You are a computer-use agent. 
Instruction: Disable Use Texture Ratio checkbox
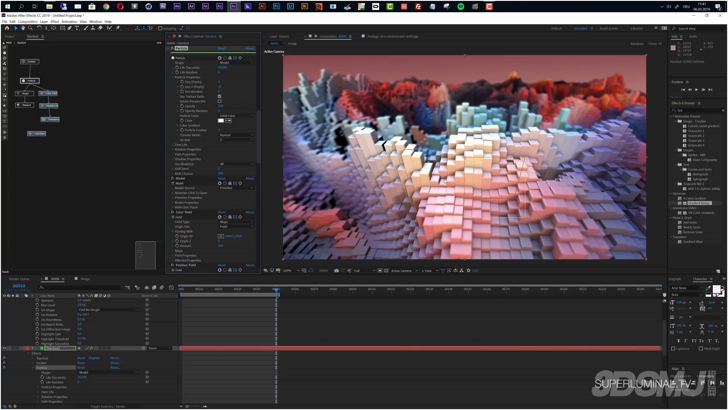tap(219, 96)
